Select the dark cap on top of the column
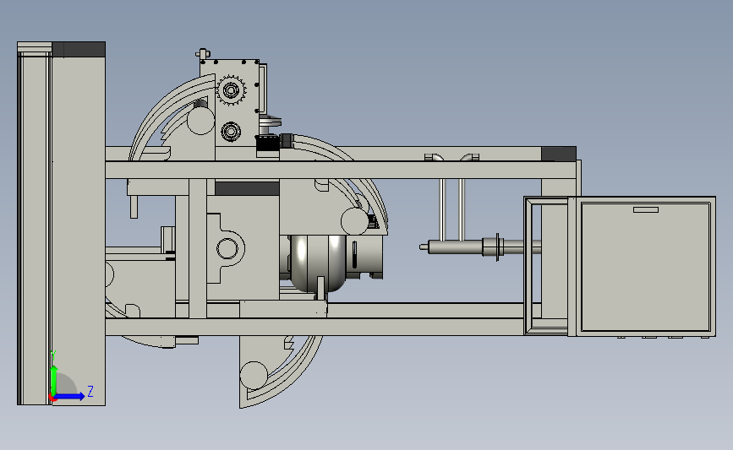Viewport: 733px width, 450px height. pos(79,50)
